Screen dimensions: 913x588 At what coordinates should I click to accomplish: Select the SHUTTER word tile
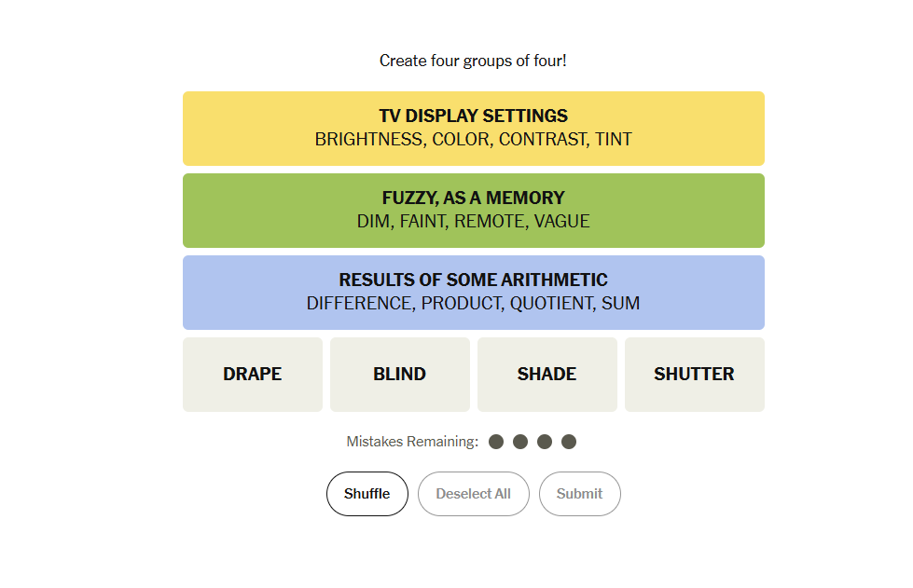pos(694,374)
